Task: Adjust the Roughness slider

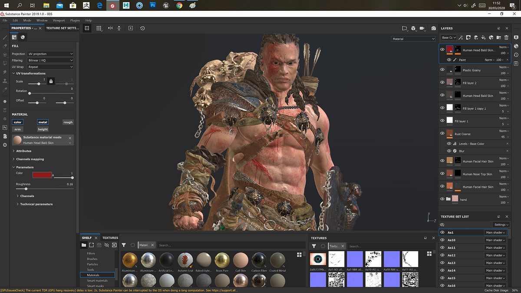Action: (x=44, y=189)
